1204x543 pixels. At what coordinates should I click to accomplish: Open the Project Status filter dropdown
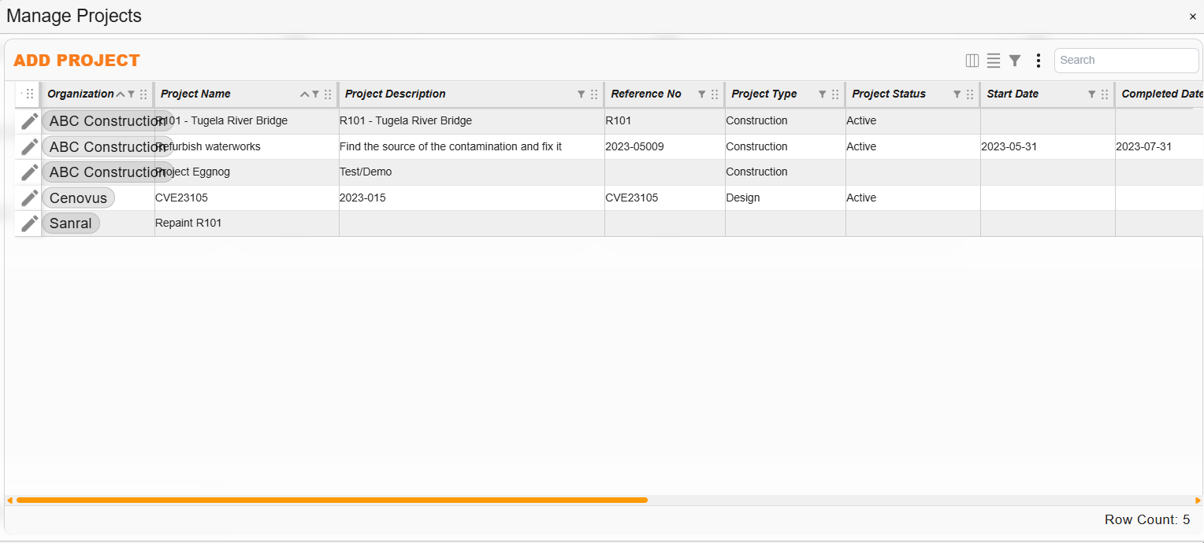[957, 94]
